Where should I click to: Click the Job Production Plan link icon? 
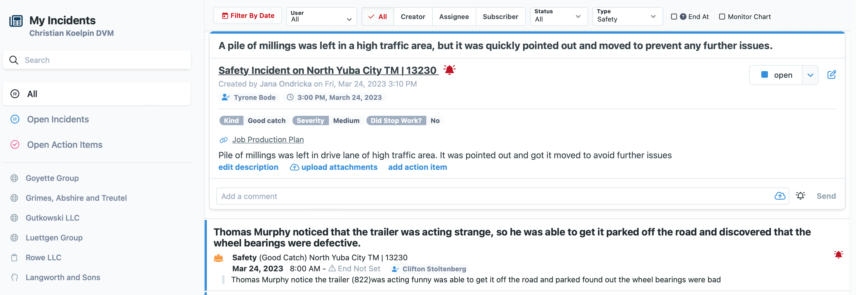(x=223, y=140)
